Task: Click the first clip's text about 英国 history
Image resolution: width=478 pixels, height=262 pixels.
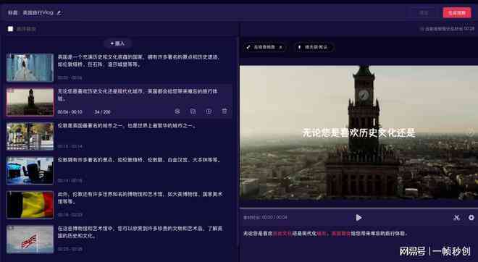Action: 139,61
